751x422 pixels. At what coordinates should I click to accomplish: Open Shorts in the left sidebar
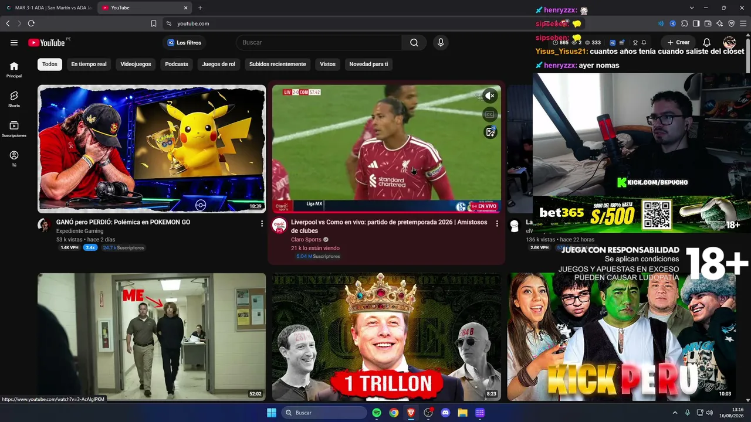click(14, 99)
